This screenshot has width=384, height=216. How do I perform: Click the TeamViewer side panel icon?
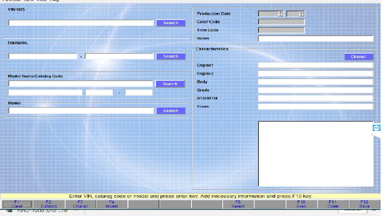[x=376, y=128]
